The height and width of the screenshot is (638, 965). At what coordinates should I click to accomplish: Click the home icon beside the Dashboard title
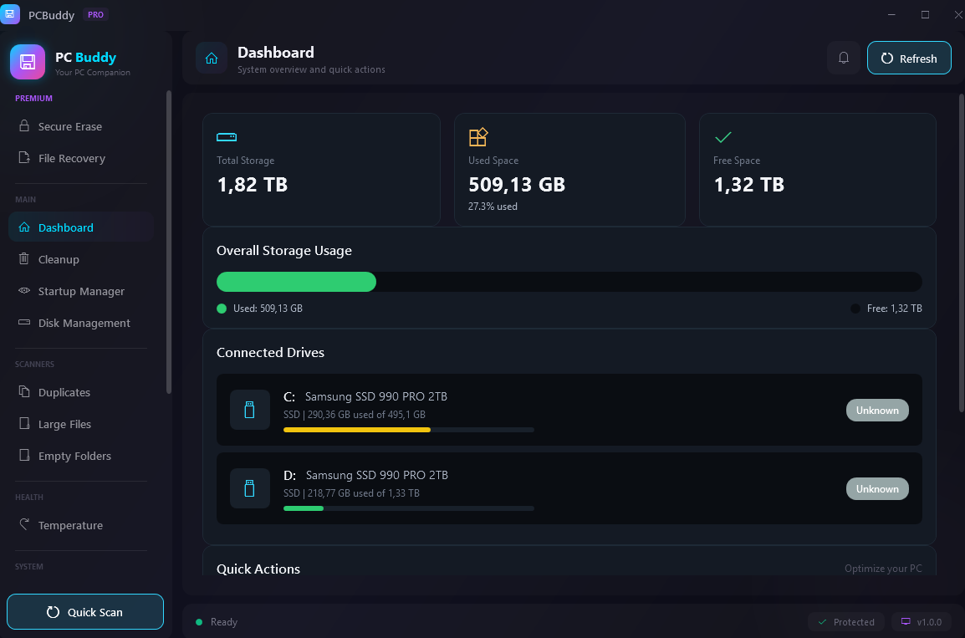[211, 58]
